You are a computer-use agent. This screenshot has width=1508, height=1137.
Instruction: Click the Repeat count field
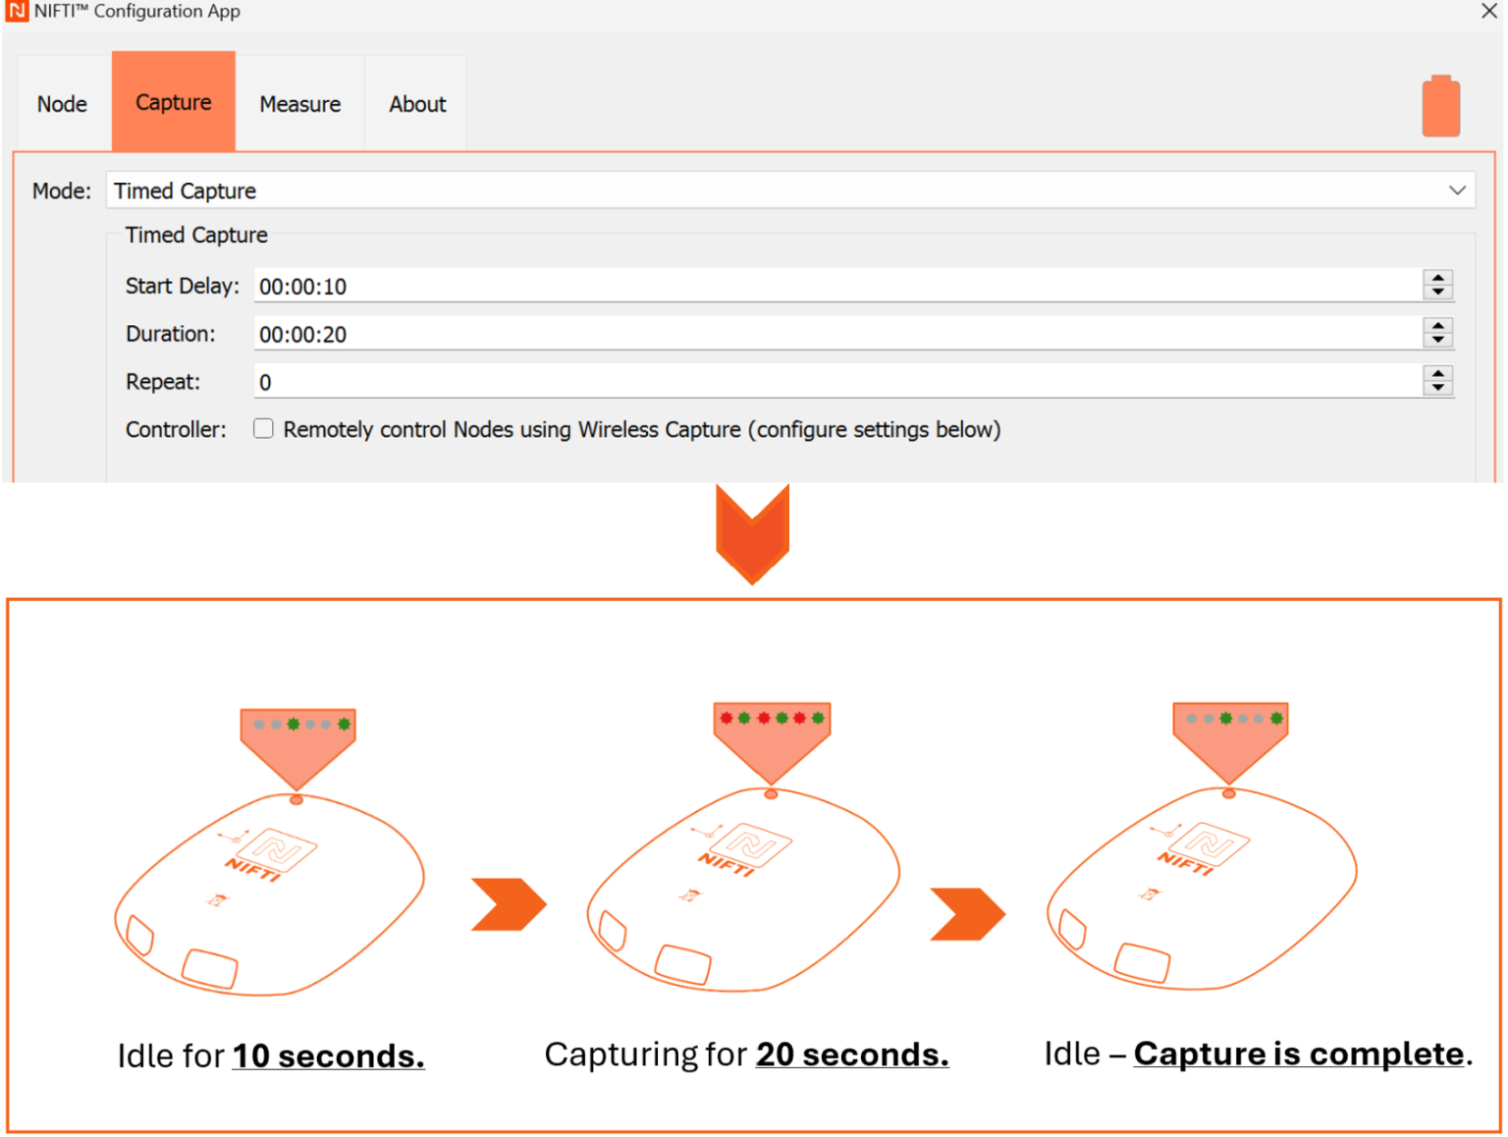[837, 382]
